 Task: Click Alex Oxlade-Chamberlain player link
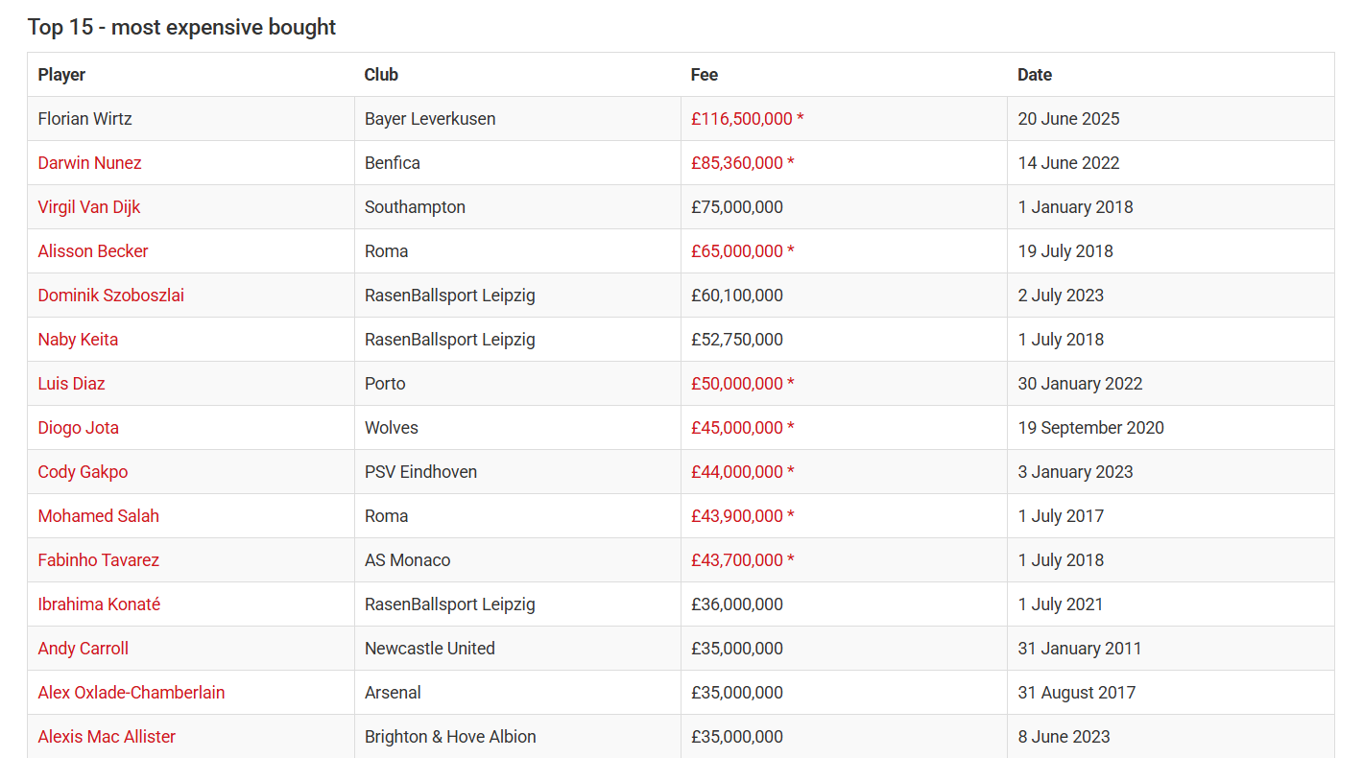132,693
